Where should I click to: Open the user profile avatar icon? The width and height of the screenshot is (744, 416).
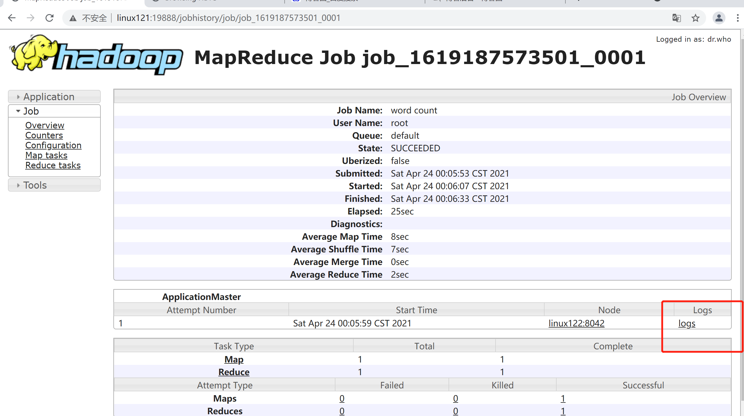coord(719,18)
